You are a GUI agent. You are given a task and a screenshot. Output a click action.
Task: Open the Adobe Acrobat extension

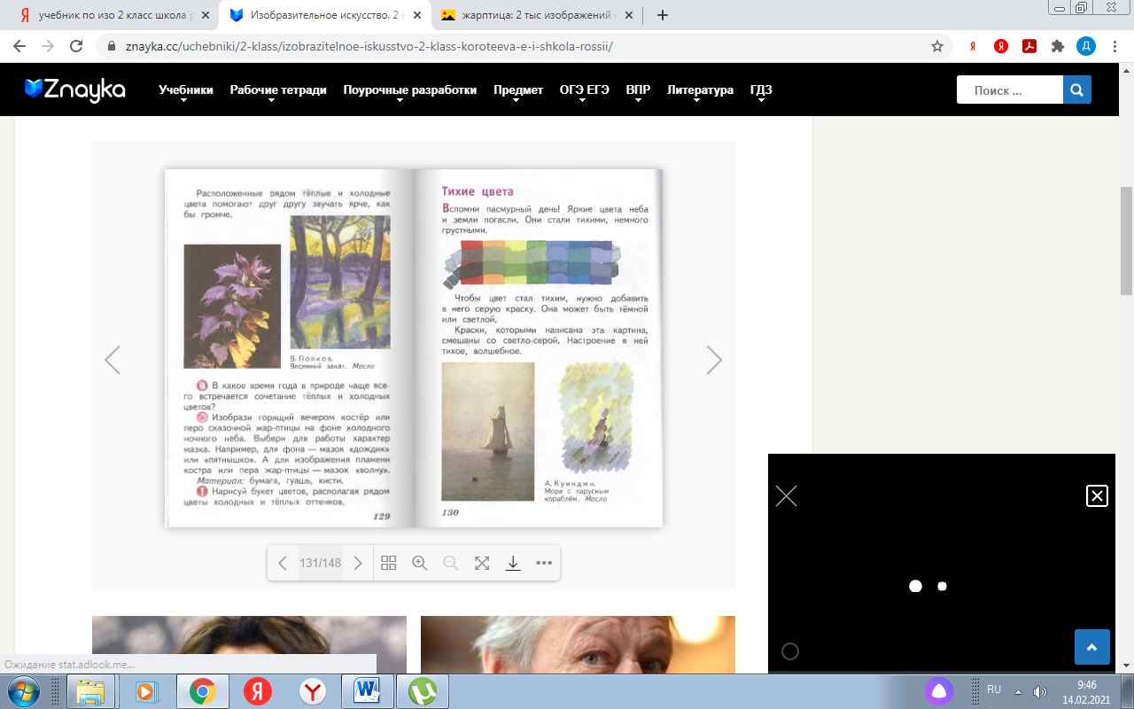[x=1029, y=46]
